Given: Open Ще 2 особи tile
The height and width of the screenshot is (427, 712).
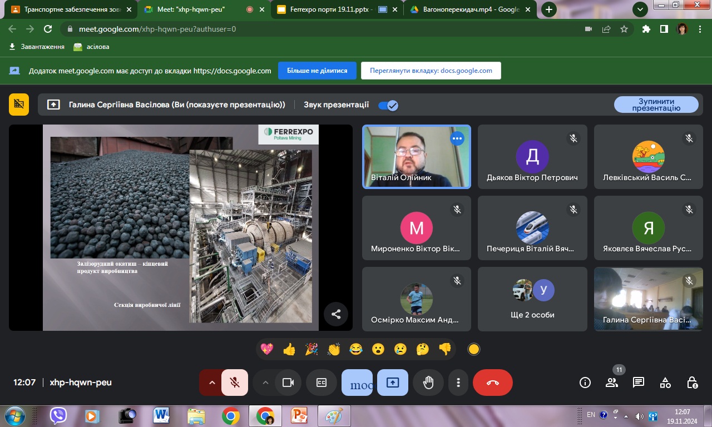Looking at the screenshot, I should 532,299.
